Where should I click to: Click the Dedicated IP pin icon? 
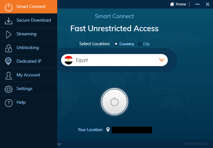click(x=9, y=61)
